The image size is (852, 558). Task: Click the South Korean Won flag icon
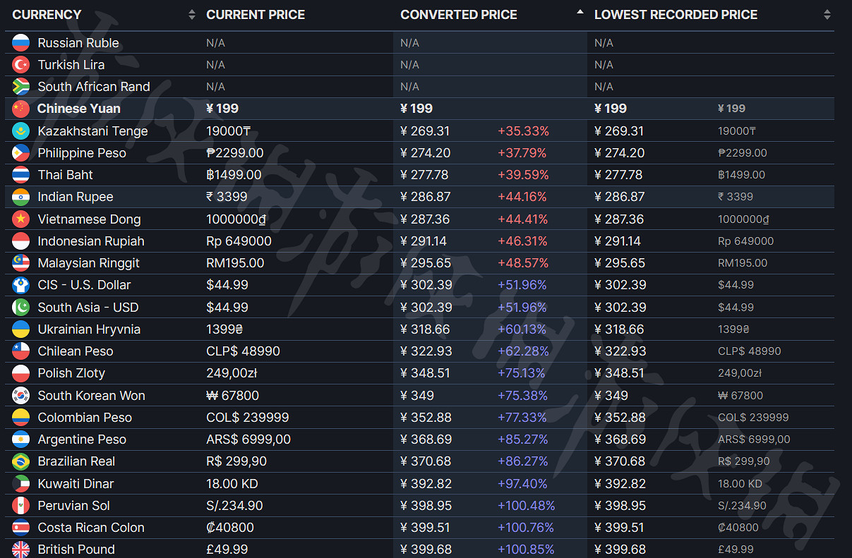point(20,396)
